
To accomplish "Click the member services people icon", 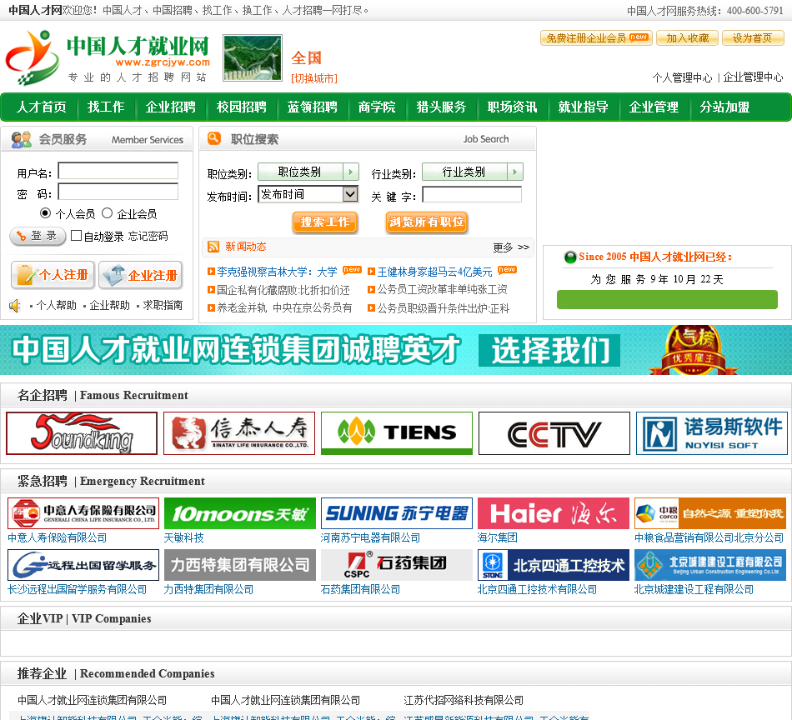I will [21, 139].
